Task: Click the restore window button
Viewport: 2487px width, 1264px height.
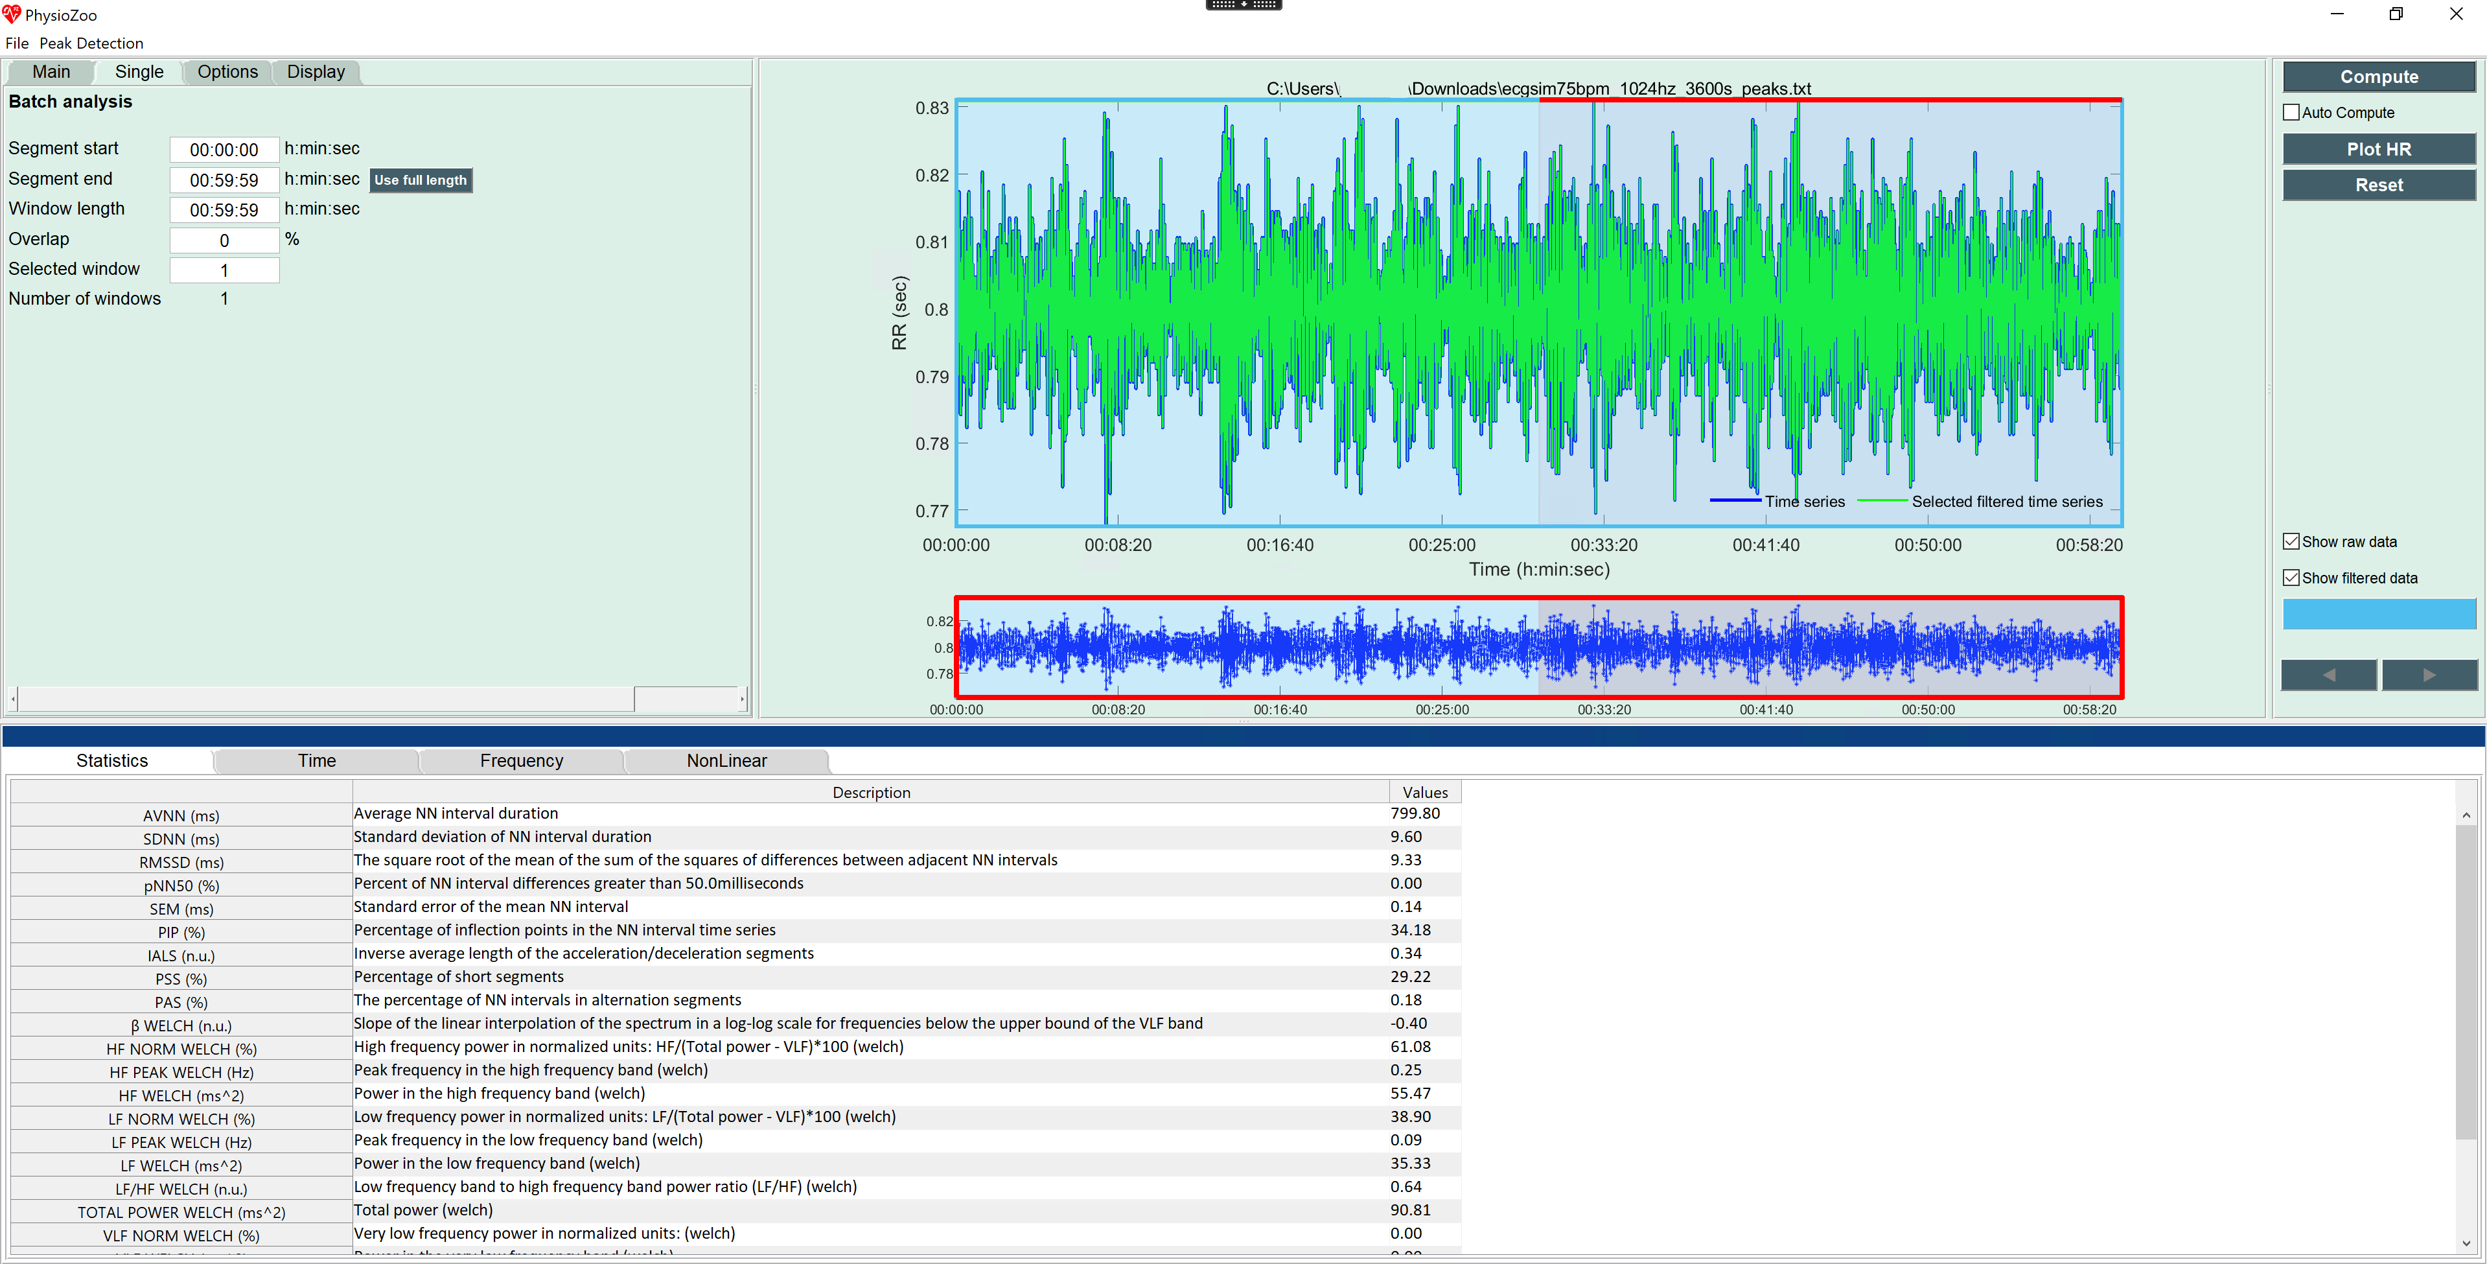Action: pyautogui.click(x=2395, y=14)
